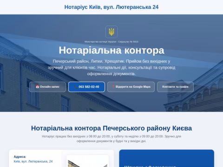The height and width of the screenshot is (167, 223).
Task: Click the heading Нотаріальна контора Печерського району Києва
Action: 111,128
